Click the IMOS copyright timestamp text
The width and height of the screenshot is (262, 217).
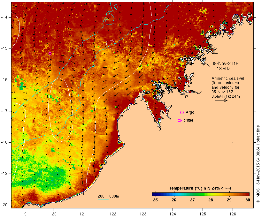258,164
